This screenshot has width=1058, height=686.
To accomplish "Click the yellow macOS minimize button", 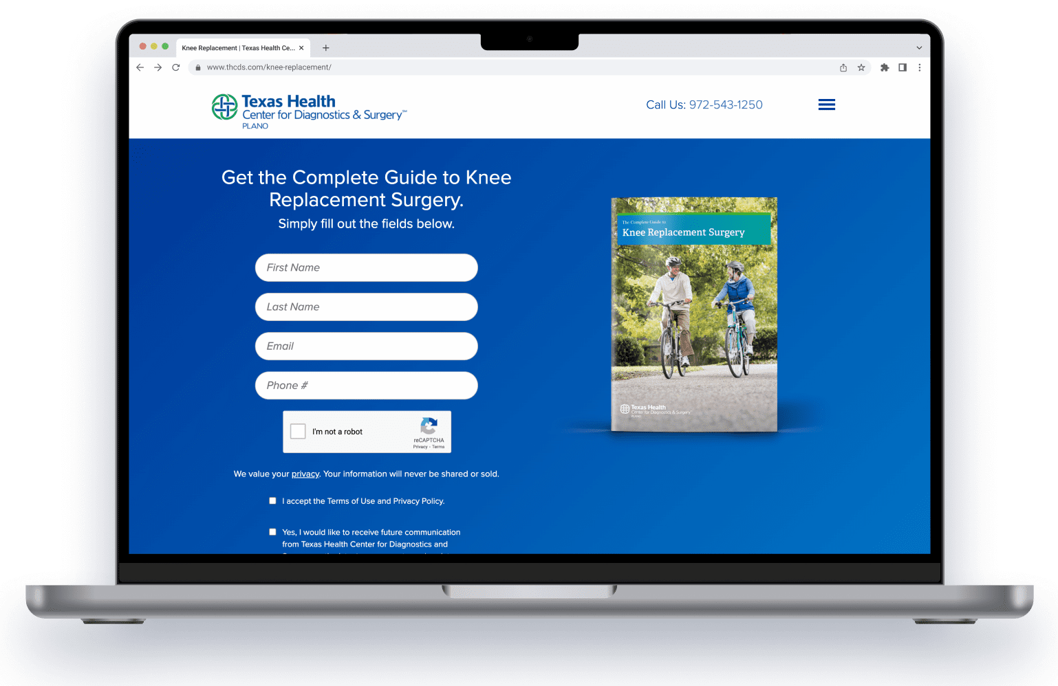I will pyautogui.click(x=154, y=46).
